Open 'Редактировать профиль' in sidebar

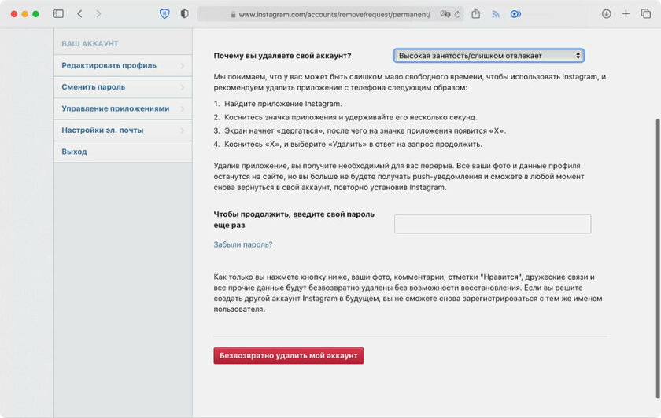click(x=109, y=65)
